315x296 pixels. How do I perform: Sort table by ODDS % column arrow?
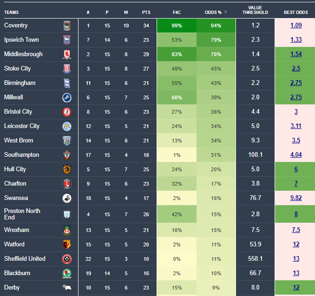[x=226, y=13]
